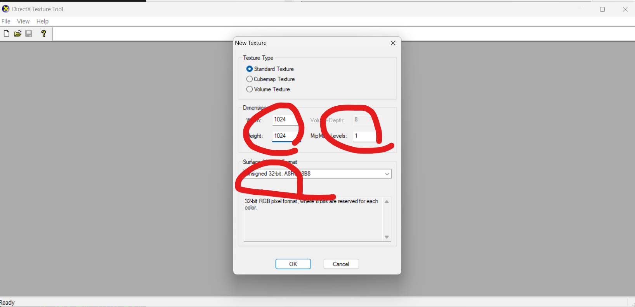The height and width of the screenshot is (307, 635).
Task: Open the File menu
Action: pyautogui.click(x=6, y=21)
